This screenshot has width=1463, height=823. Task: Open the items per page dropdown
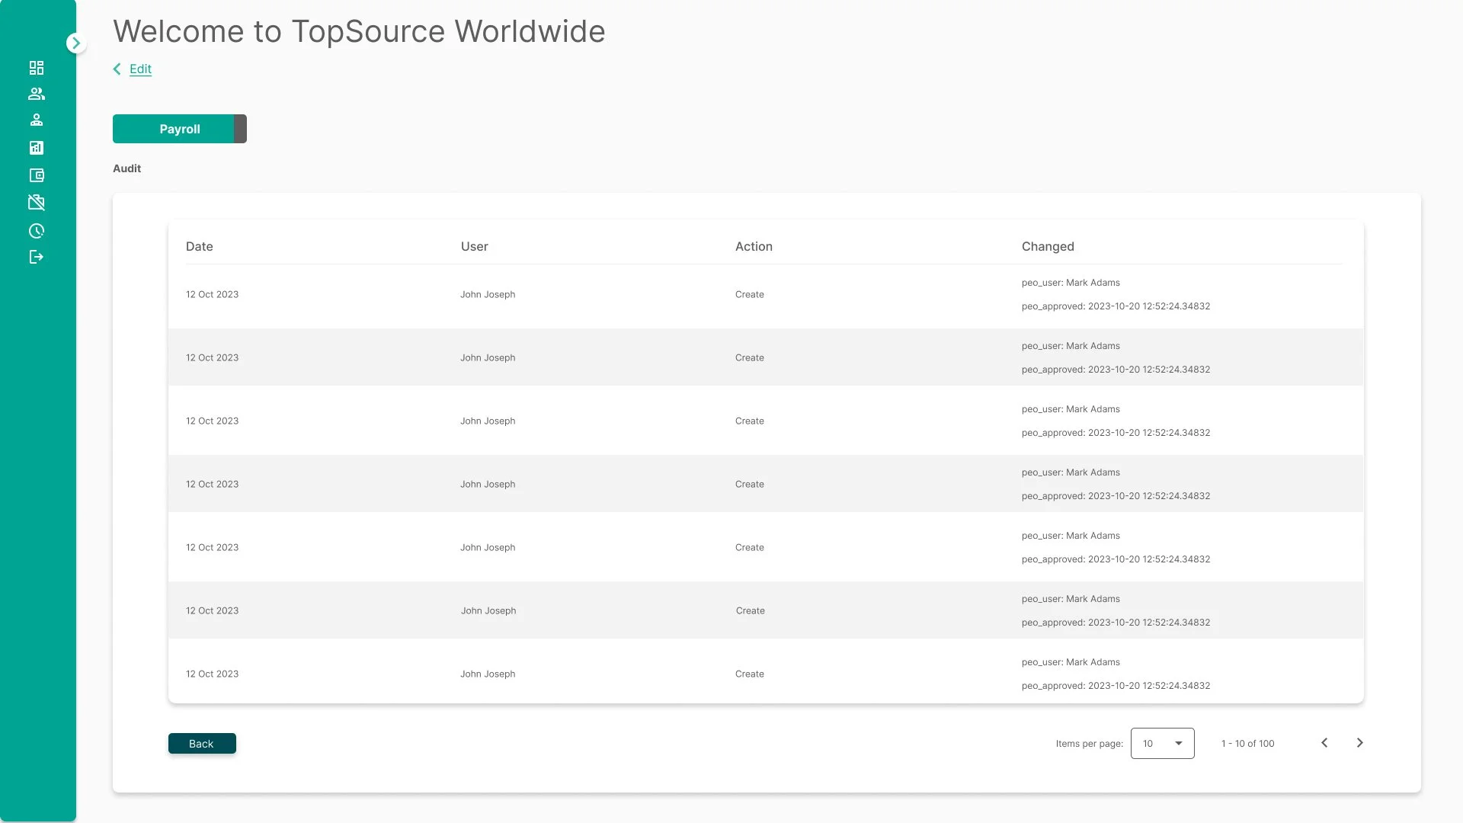point(1162,743)
